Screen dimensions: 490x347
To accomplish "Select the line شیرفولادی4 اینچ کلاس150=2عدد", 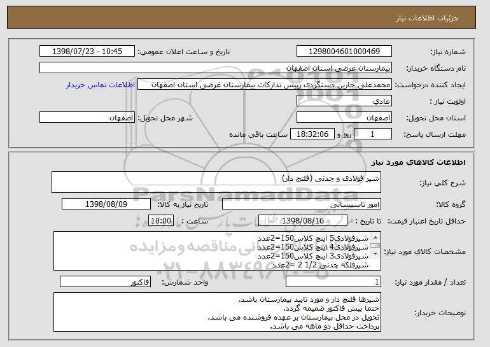I will pyautogui.click(x=313, y=247).
